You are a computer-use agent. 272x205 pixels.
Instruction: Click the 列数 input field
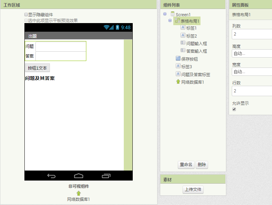coord(252,34)
